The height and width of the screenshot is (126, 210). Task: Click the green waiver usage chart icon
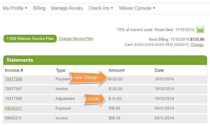(200, 30)
